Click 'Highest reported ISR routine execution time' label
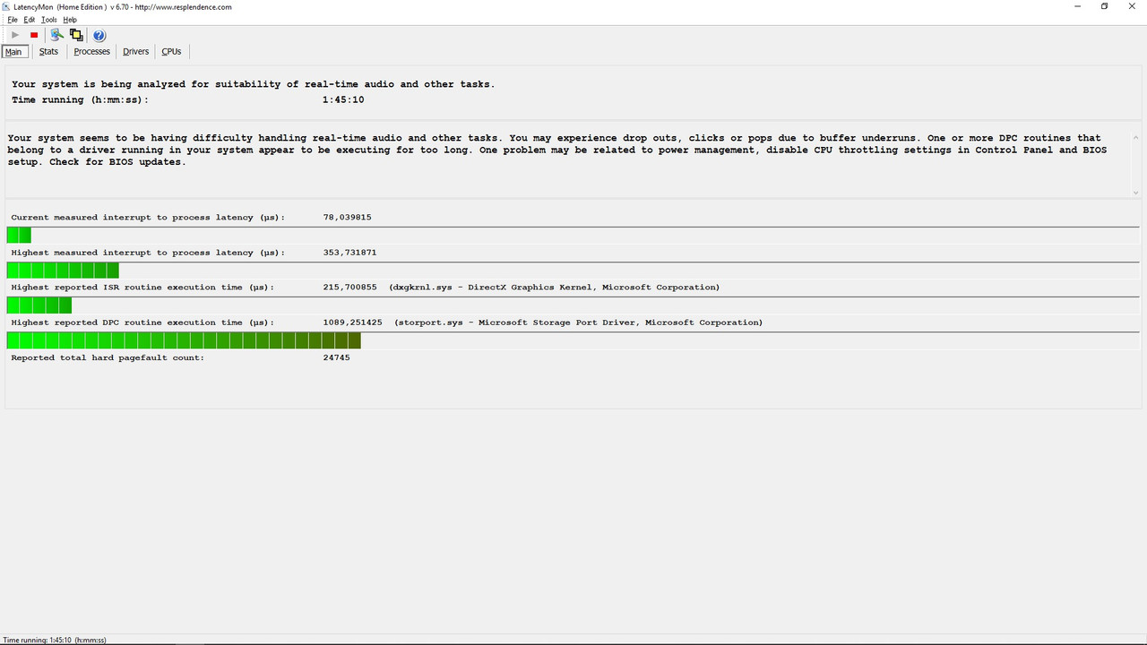Image resolution: width=1147 pixels, height=645 pixels. point(142,288)
